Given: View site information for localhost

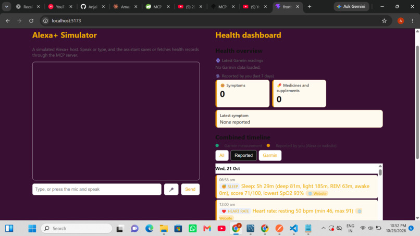Looking at the screenshot, I should [x=45, y=21].
